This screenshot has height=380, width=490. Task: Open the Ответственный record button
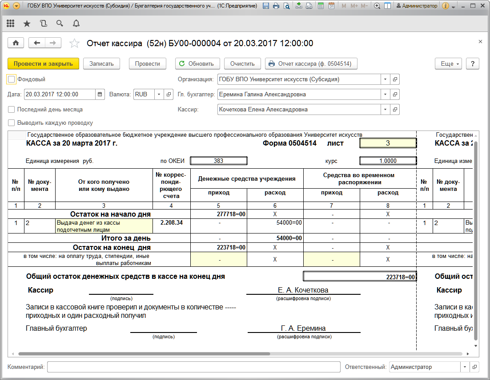coord(474,367)
